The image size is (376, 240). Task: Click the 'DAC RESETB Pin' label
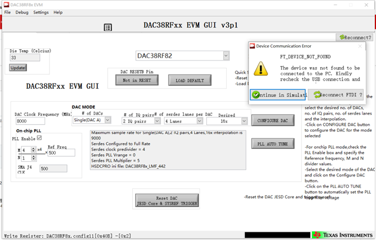point(137,72)
